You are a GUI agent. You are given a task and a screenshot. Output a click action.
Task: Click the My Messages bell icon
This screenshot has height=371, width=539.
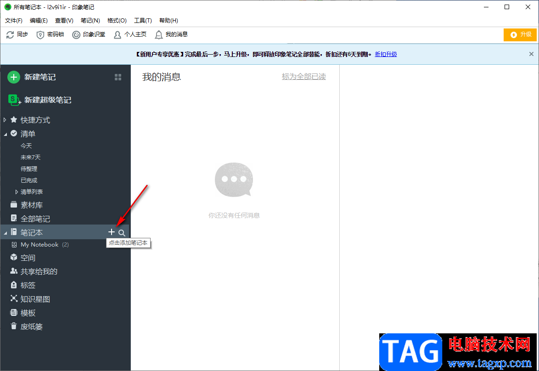coord(158,35)
